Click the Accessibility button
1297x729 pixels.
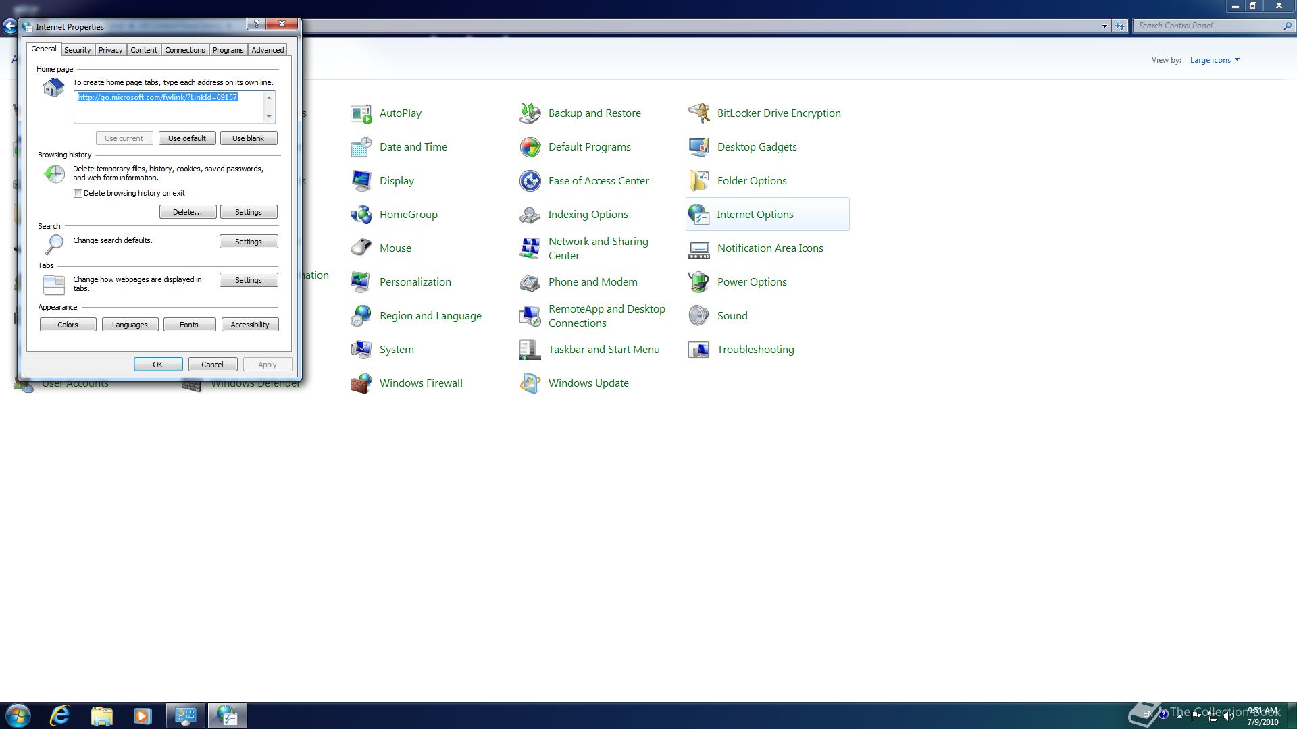[x=250, y=325]
